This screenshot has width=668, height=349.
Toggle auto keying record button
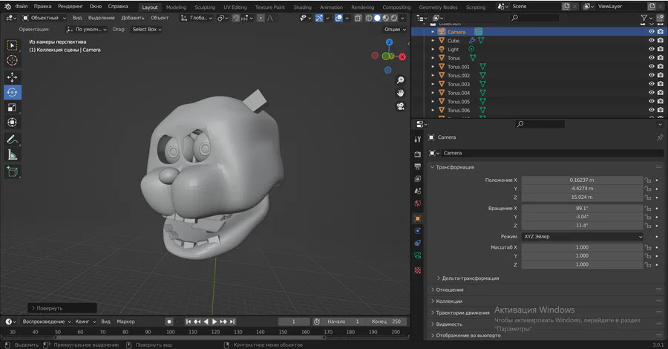169,322
